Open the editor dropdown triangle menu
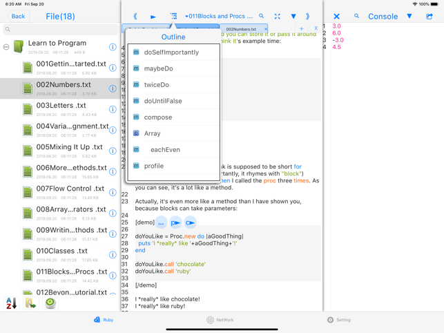Viewport: 444px width, 333px height. 293,17
